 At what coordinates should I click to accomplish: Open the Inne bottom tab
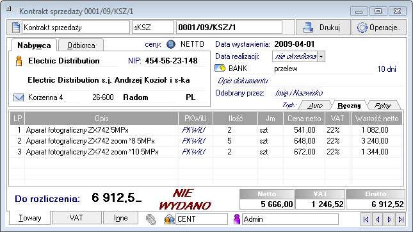tap(120, 218)
